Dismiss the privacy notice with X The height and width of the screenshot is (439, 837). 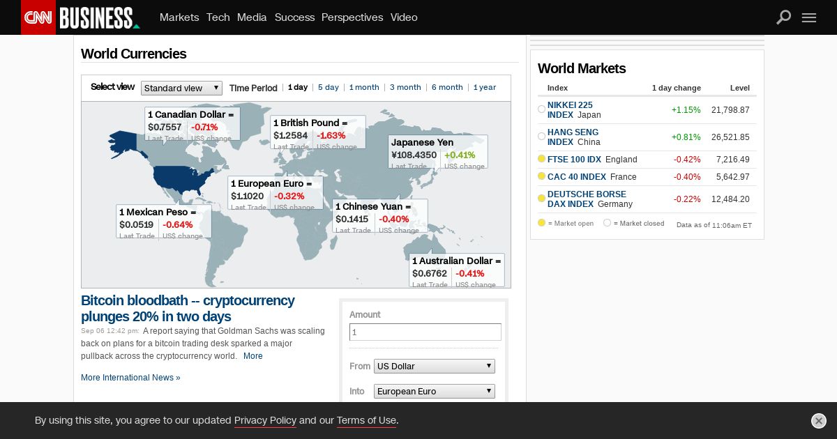coord(819,421)
